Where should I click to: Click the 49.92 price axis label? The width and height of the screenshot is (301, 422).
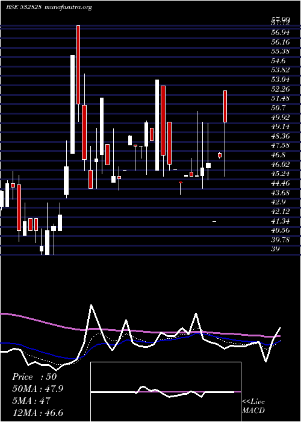[x=280, y=117]
